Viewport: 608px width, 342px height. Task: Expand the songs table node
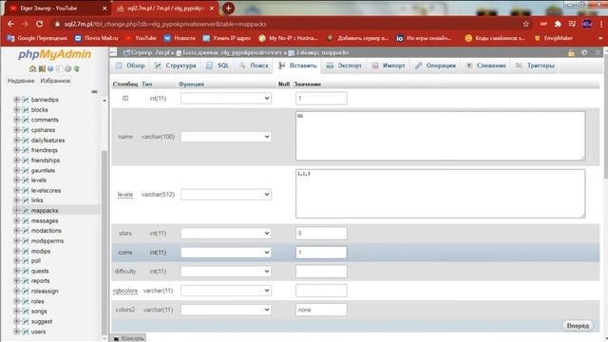point(16,311)
